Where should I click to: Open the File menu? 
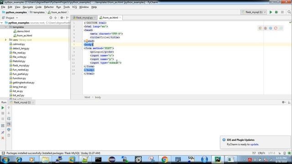tap(3, 7)
